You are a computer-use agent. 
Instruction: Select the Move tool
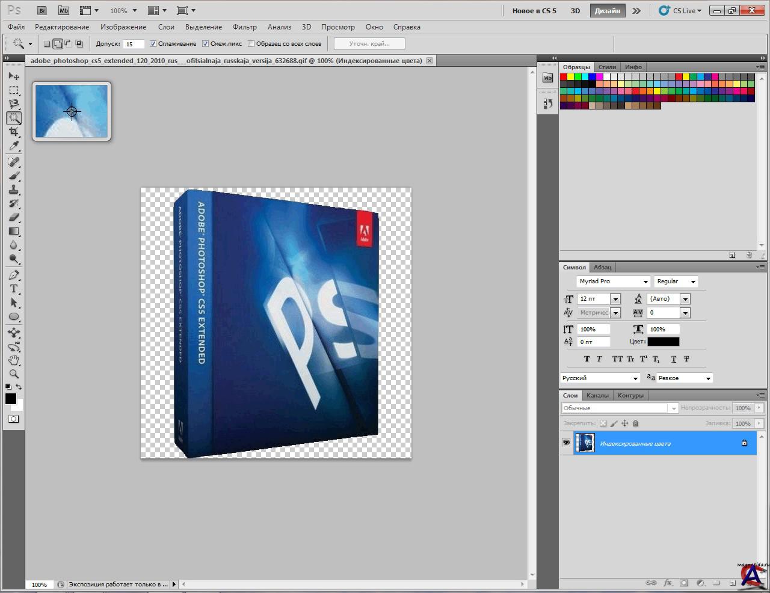coord(14,76)
